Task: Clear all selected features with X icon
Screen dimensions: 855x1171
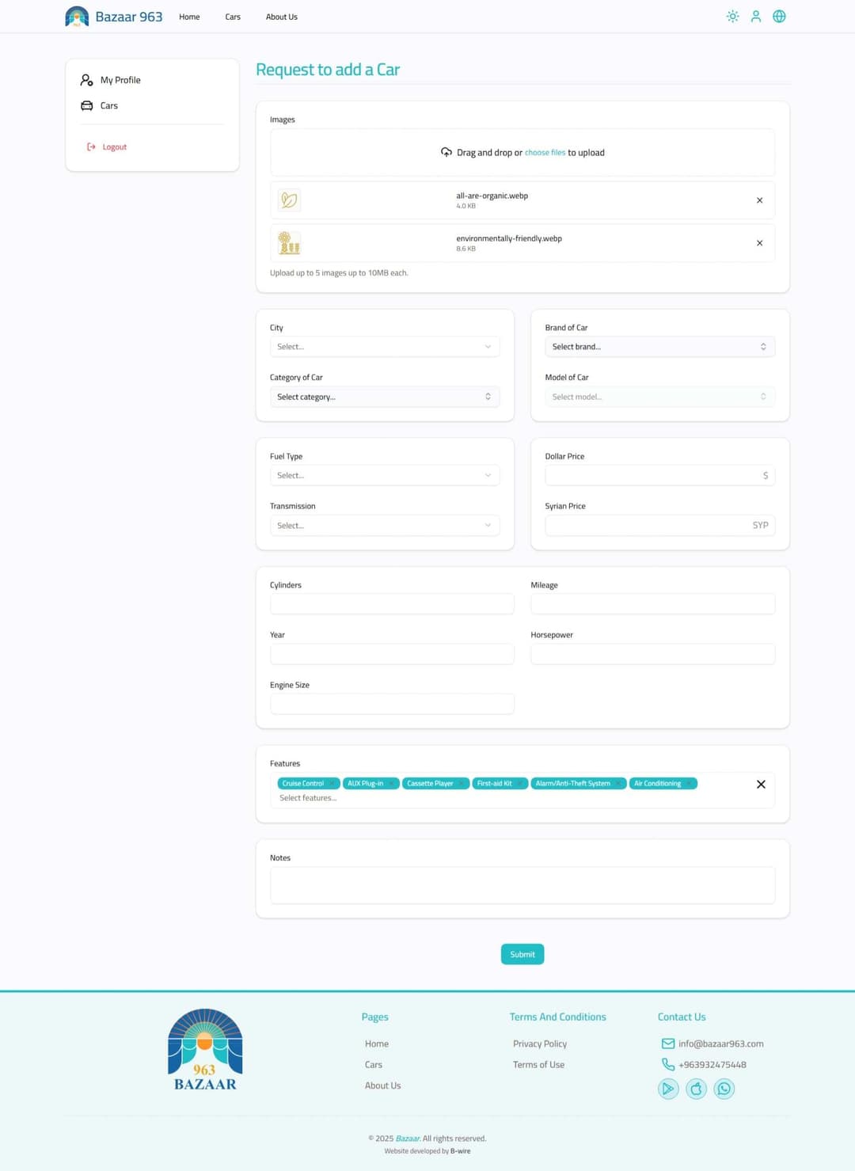Action: click(761, 784)
